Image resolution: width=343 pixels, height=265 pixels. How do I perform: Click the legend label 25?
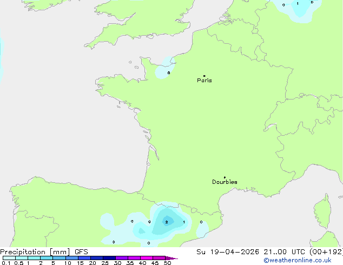(105, 263)
